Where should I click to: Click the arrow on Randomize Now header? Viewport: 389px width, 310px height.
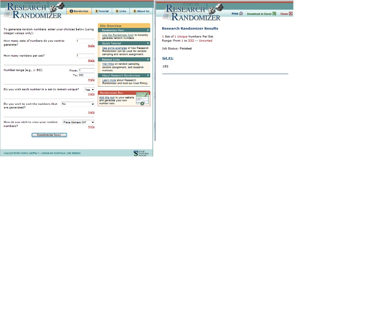click(148, 30)
